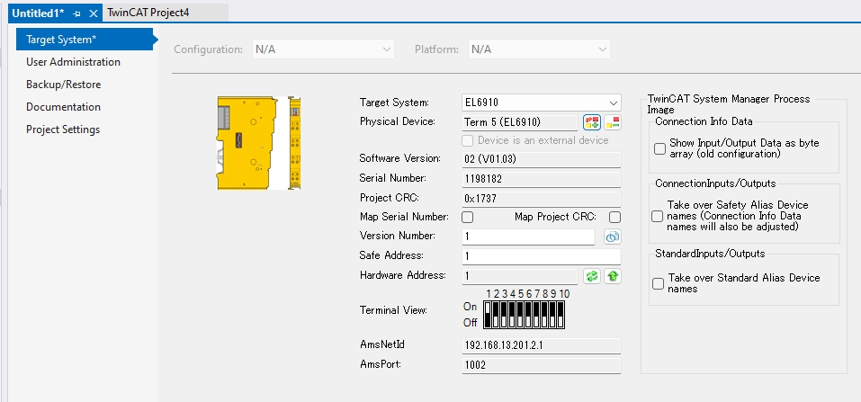
Task: Open Project Settings page
Action: point(63,130)
